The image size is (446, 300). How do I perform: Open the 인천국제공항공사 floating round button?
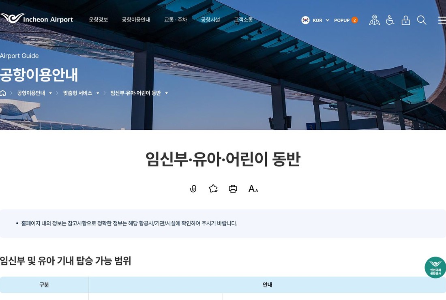(x=435, y=267)
